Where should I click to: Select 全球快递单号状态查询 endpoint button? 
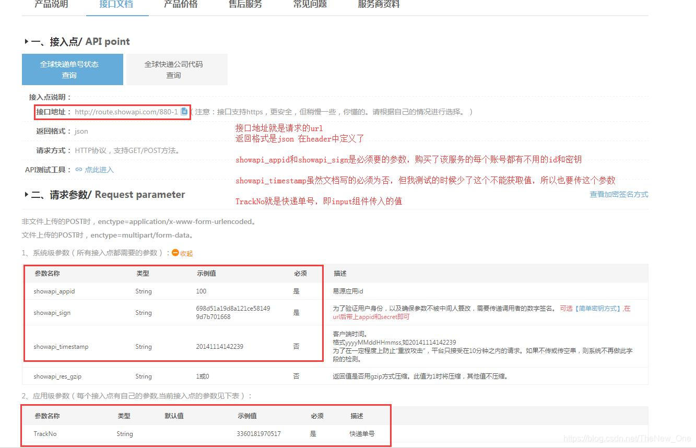(x=73, y=69)
